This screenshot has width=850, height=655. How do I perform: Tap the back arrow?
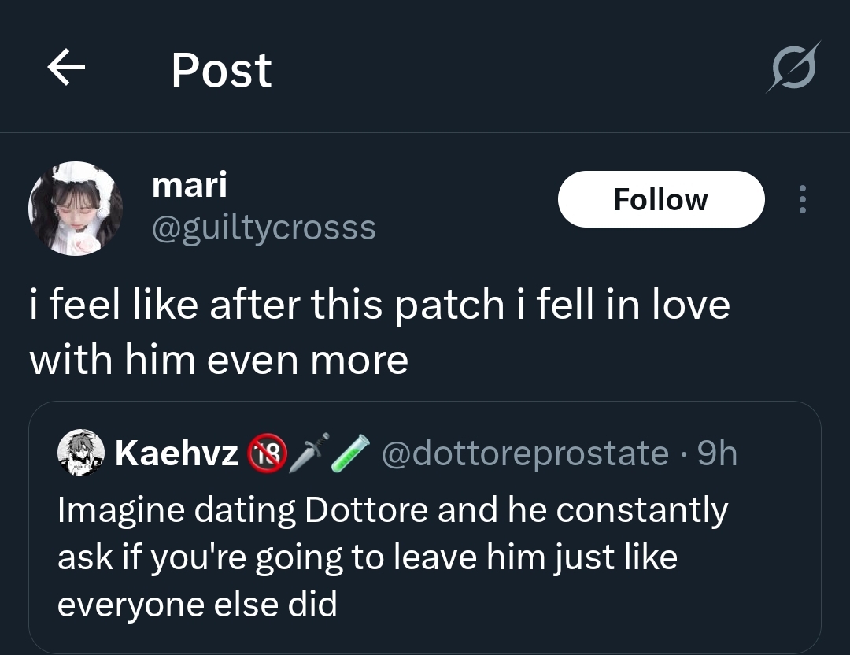66,69
